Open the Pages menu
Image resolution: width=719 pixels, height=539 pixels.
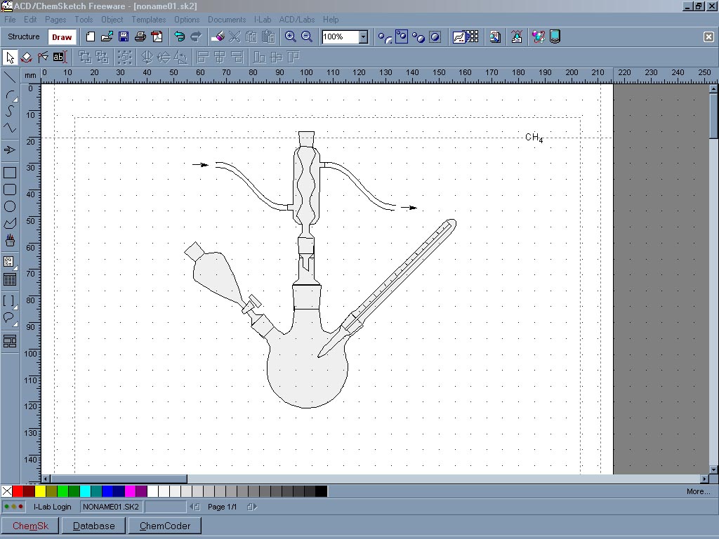click(55, 19)
